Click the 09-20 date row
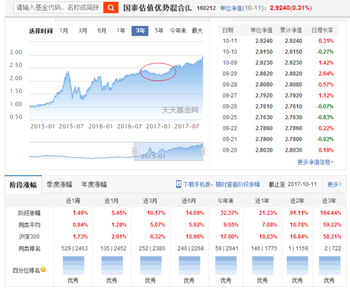 [278, 150]
